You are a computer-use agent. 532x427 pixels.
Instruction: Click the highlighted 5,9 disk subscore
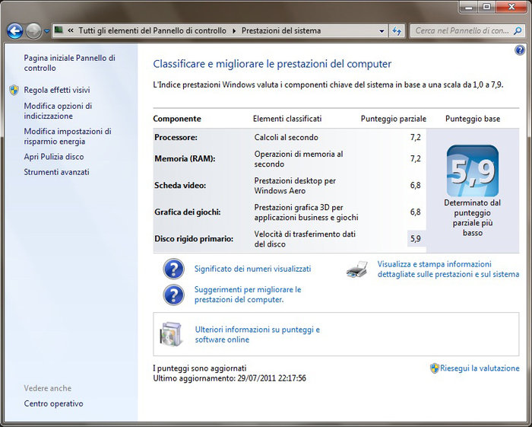(416, 238)
